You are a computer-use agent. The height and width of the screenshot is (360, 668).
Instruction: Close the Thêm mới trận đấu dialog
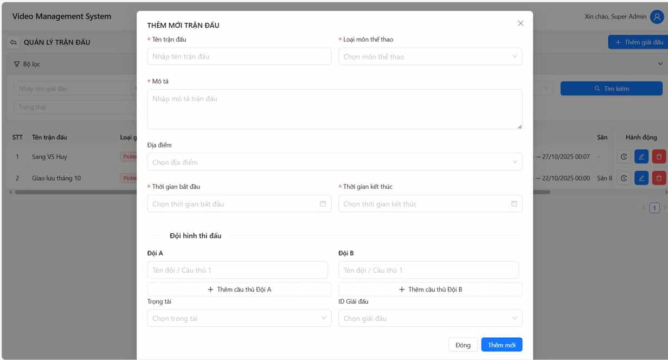521,23
